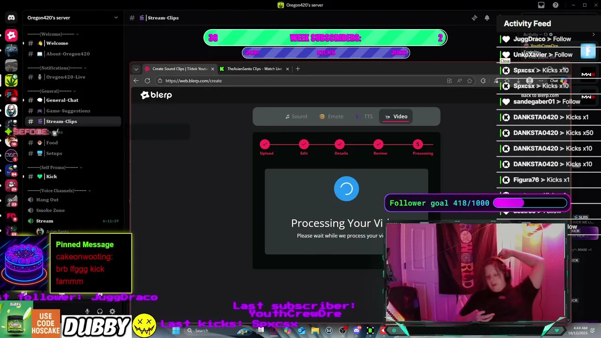Switch to the Emote tab in Blerp
This screenshot has width=601, height=338.
331,116
